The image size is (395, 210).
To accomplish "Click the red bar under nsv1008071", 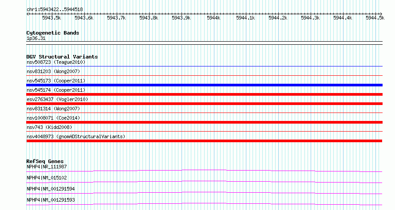I will coord(204,122).
